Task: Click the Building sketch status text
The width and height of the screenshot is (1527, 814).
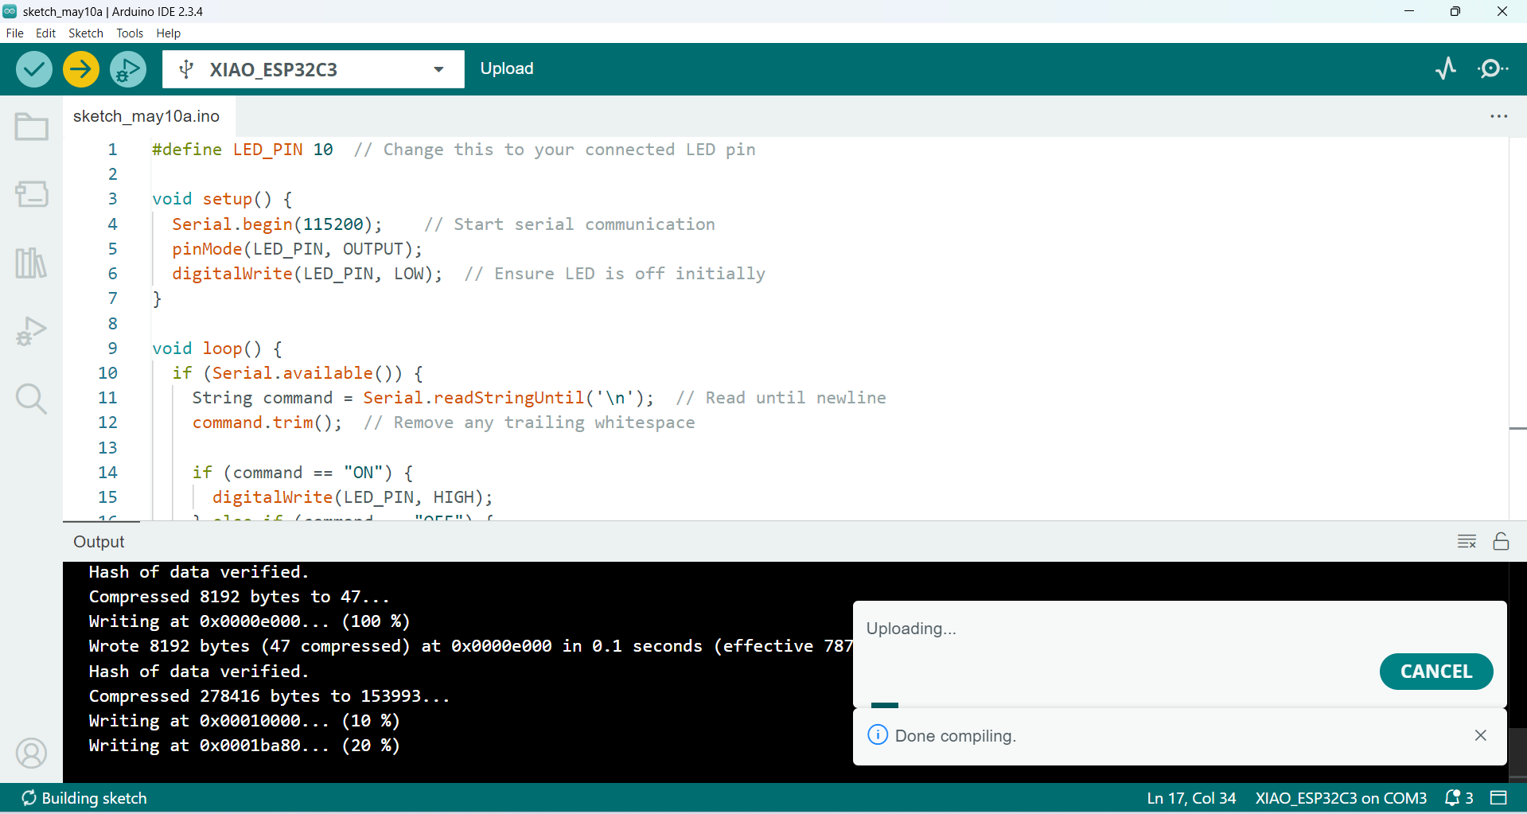Action: click(94, 797)
